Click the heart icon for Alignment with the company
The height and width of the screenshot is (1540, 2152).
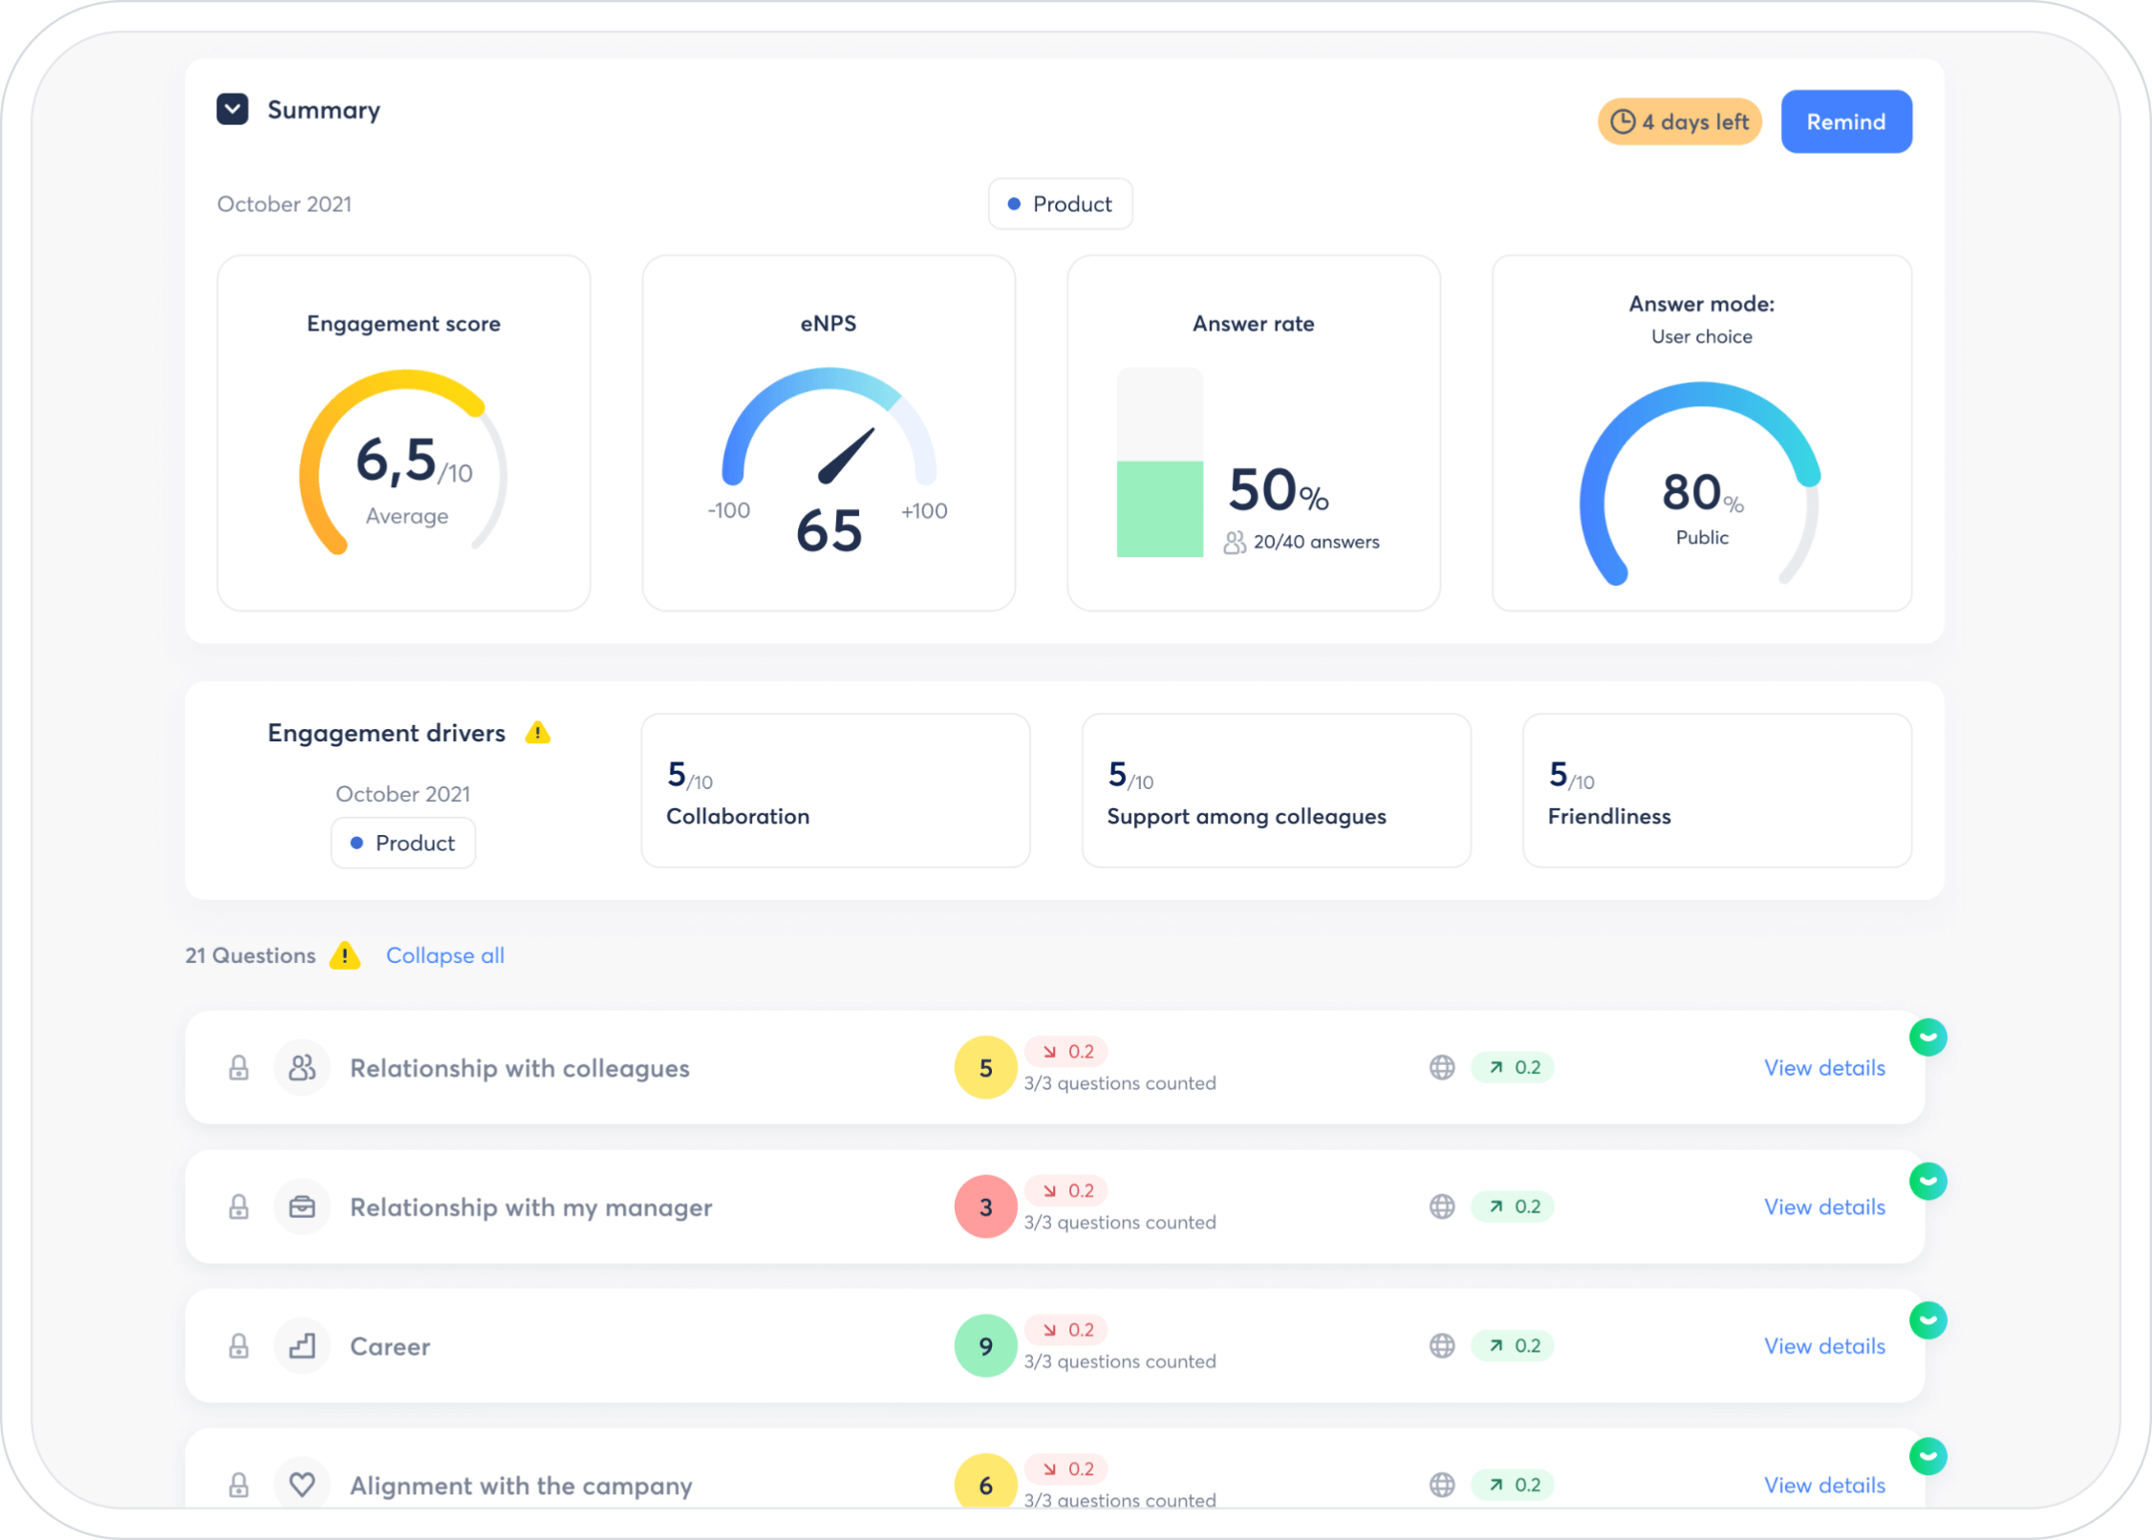302,1485
